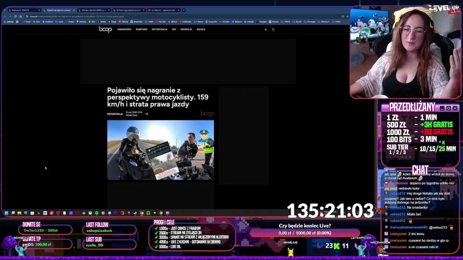Open the Kick bookmark
Image resolution: width=463 pixels, height=260 pixels.
tap(92, 22)
